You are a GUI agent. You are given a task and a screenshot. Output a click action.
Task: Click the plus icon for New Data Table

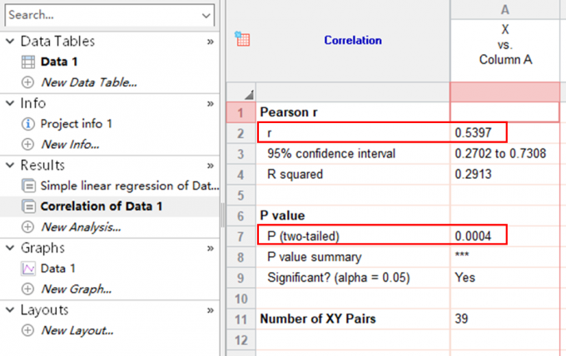(x=27, y=82)
